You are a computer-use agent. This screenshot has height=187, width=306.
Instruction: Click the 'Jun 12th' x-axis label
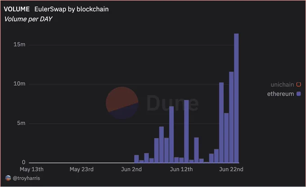coord(181,170)
